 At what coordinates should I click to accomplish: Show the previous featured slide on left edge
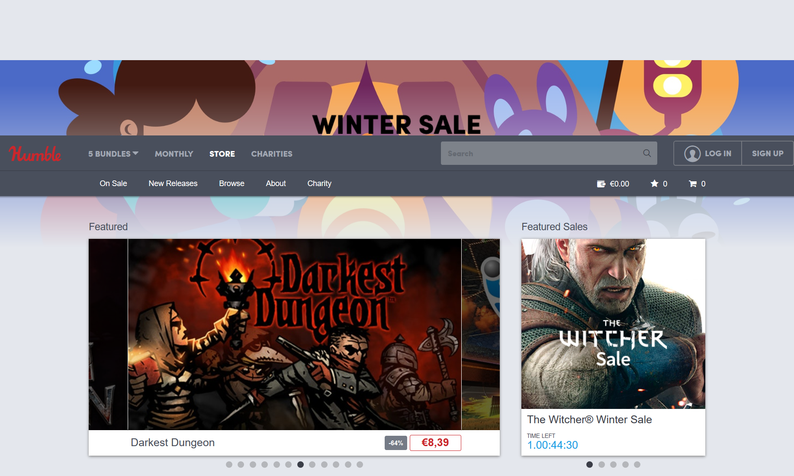click(x=108, y=334)
